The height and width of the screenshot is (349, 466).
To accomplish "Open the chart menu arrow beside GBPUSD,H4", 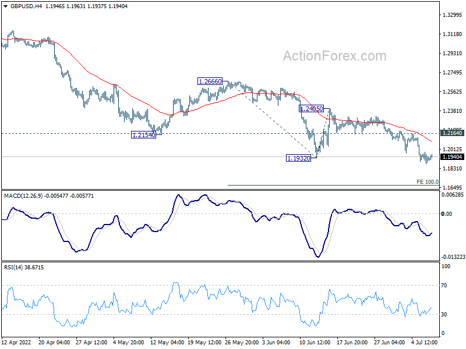I will [x=5, y=6].
